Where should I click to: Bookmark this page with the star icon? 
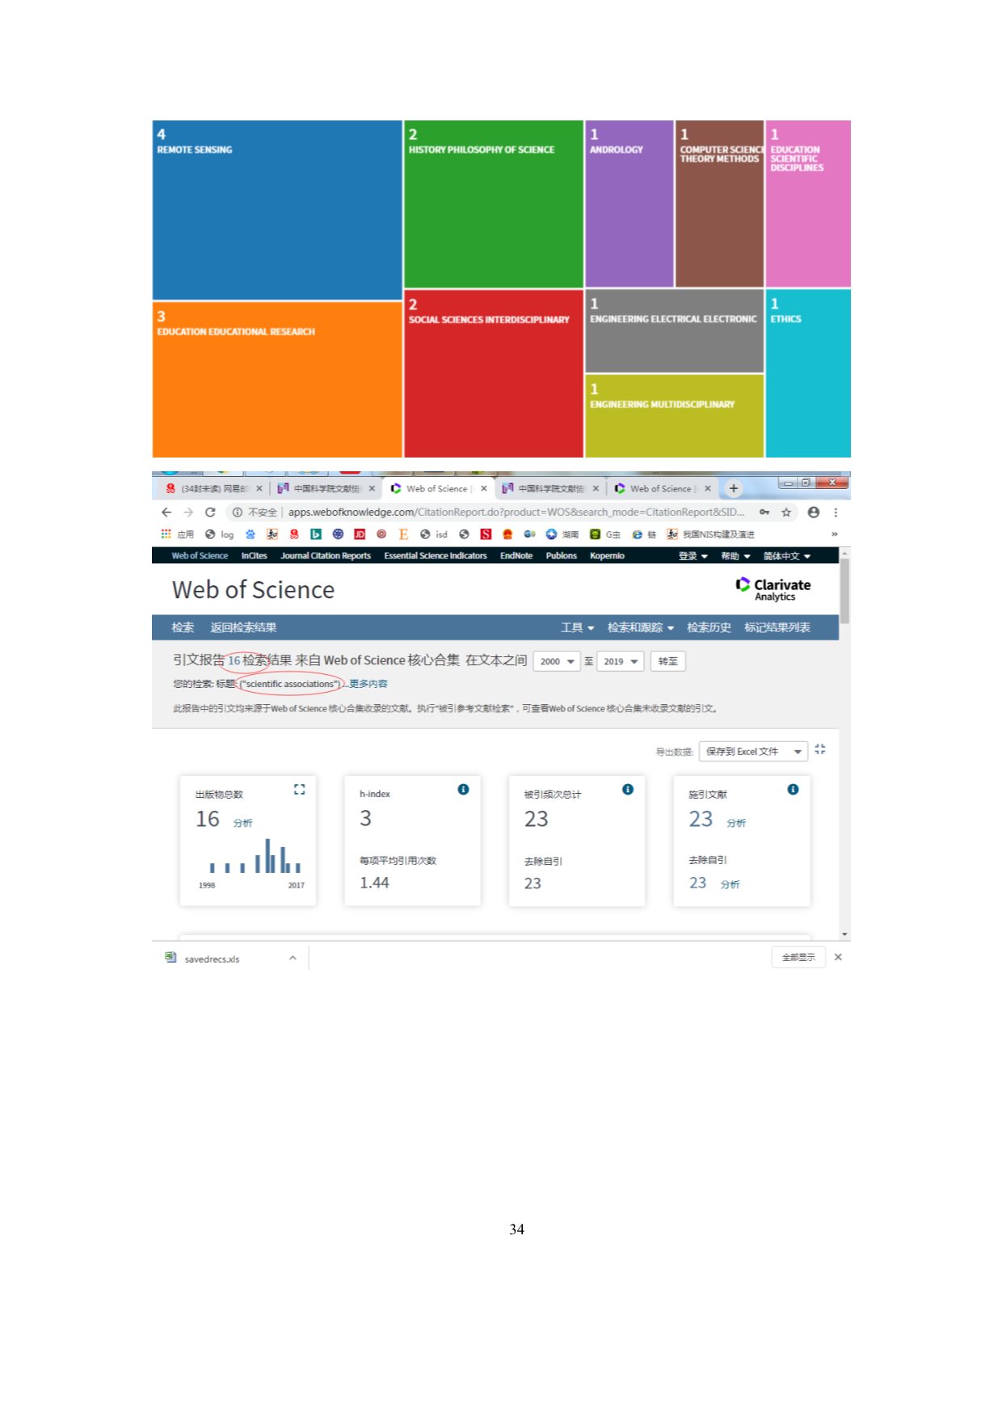click(786, 512)
